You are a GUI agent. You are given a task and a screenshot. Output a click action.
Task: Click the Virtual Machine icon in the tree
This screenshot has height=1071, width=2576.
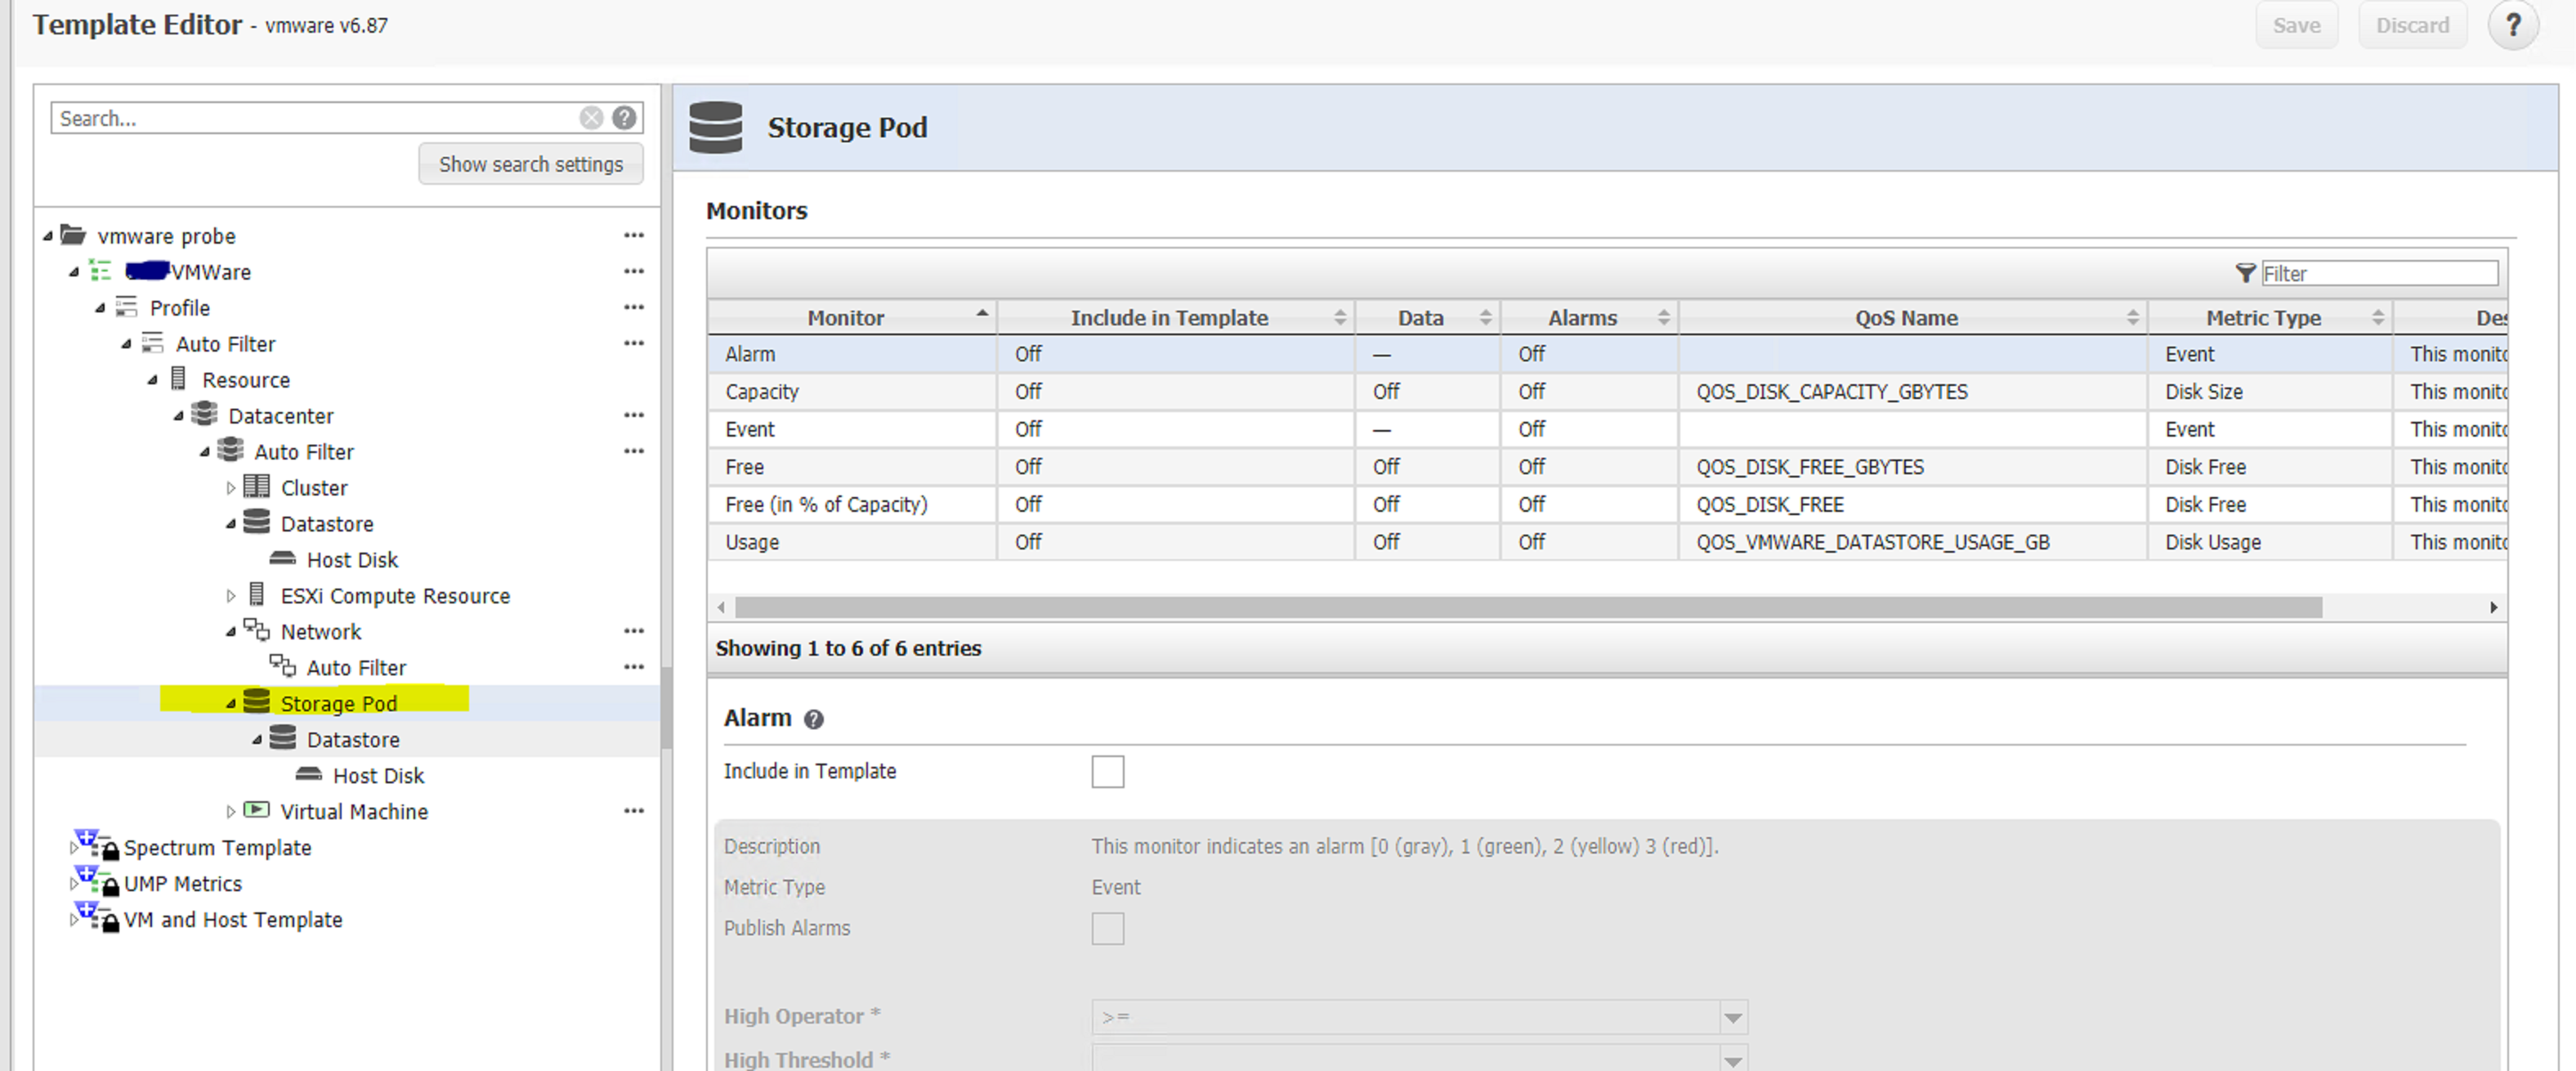point(257,810)
